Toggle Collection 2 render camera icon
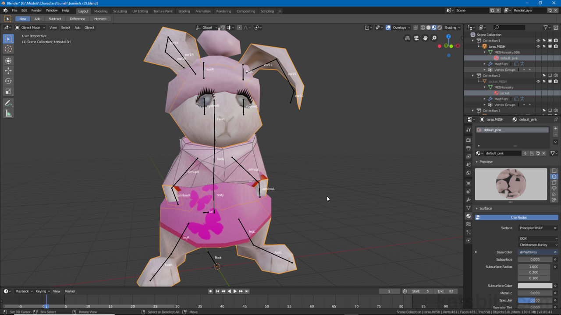Screen dimensions: 561x315 point(555,76)
